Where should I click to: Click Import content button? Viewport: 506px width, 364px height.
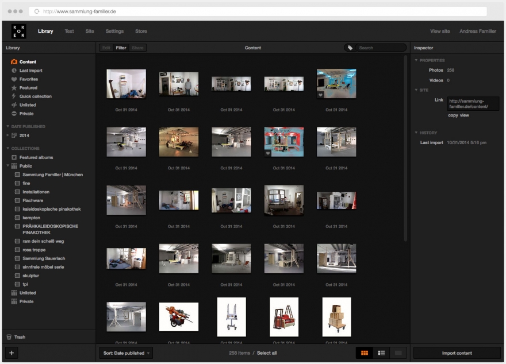pyautogui.click(x=457, y=353)
